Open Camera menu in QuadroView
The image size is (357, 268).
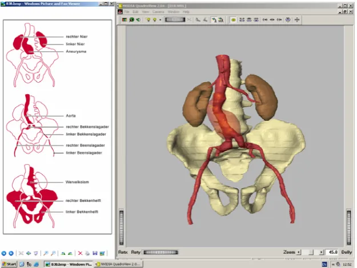point(158,12)
